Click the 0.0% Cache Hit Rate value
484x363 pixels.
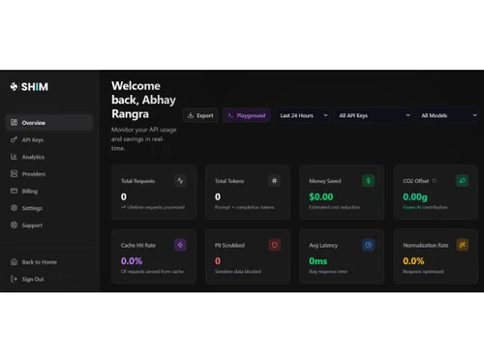[132, 261]
